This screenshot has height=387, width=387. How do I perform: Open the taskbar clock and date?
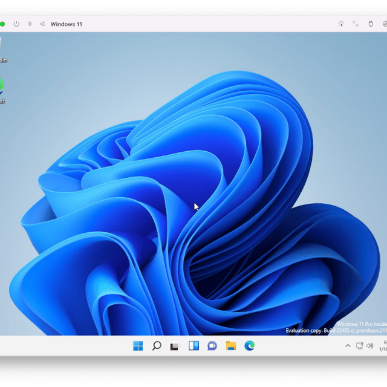[x=383, y=346]
